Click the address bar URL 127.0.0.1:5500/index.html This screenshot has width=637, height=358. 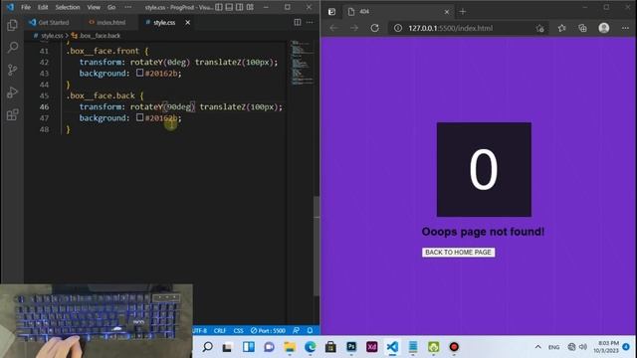point(450,28)
